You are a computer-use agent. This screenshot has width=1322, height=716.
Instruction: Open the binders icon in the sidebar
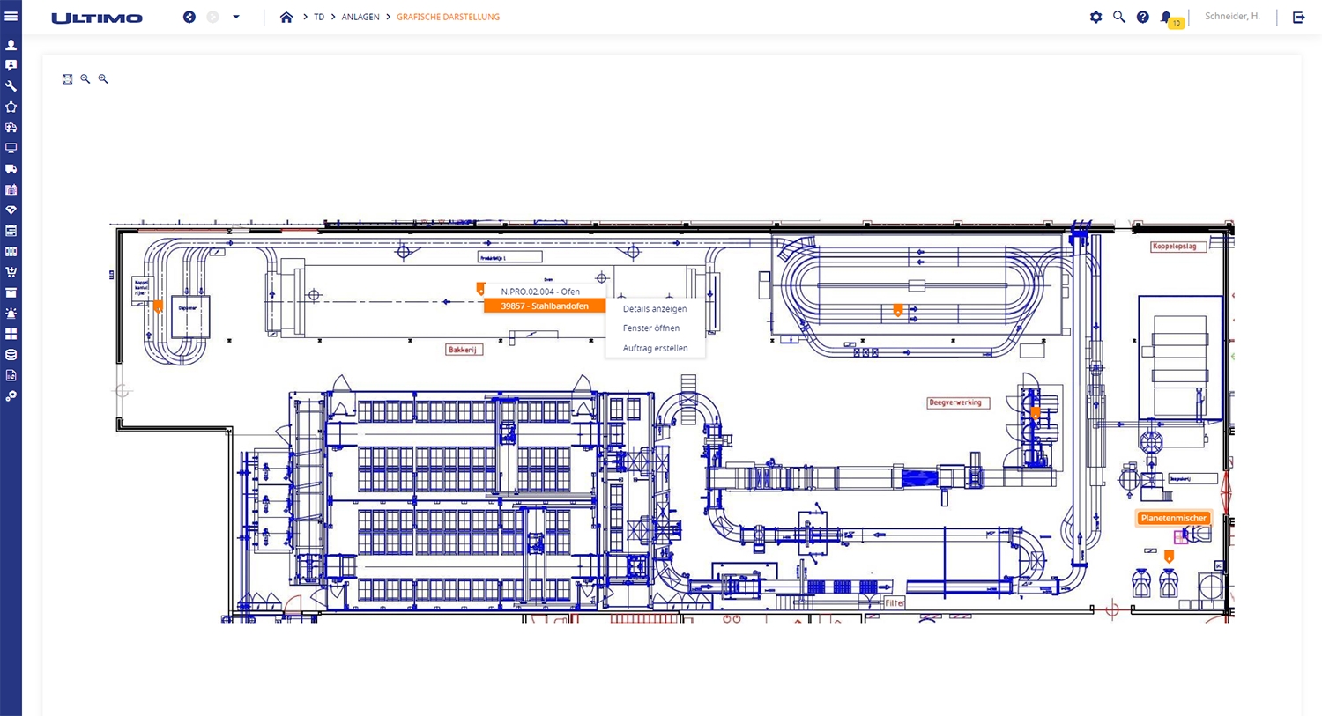pyautogui.click(x=11, y=252)
